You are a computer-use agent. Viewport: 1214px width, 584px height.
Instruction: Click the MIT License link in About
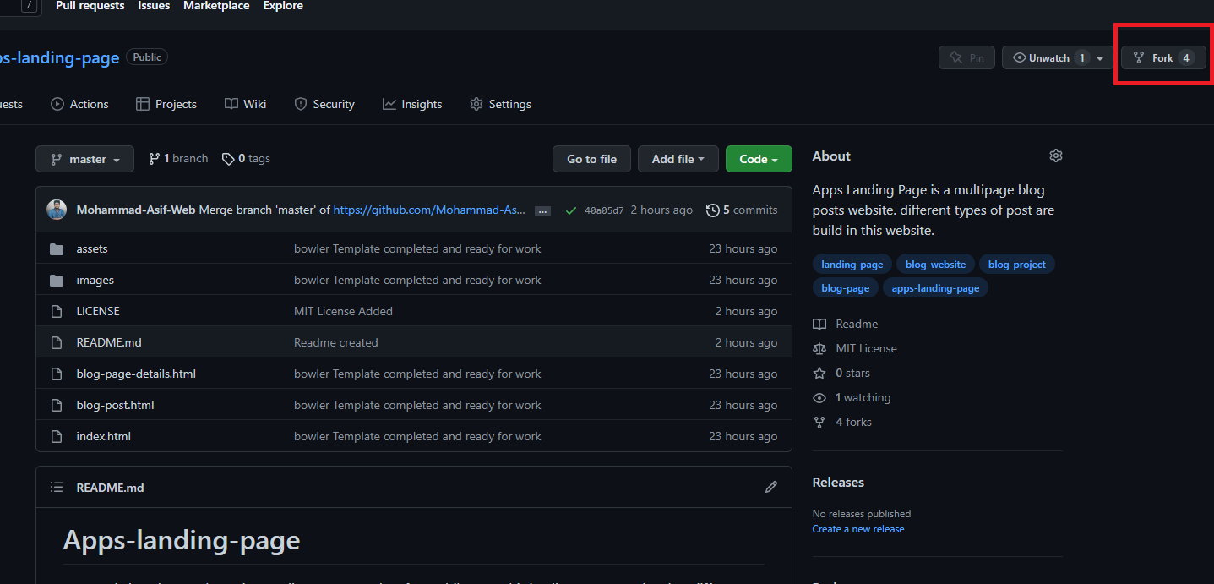click(x=855, y=348)
